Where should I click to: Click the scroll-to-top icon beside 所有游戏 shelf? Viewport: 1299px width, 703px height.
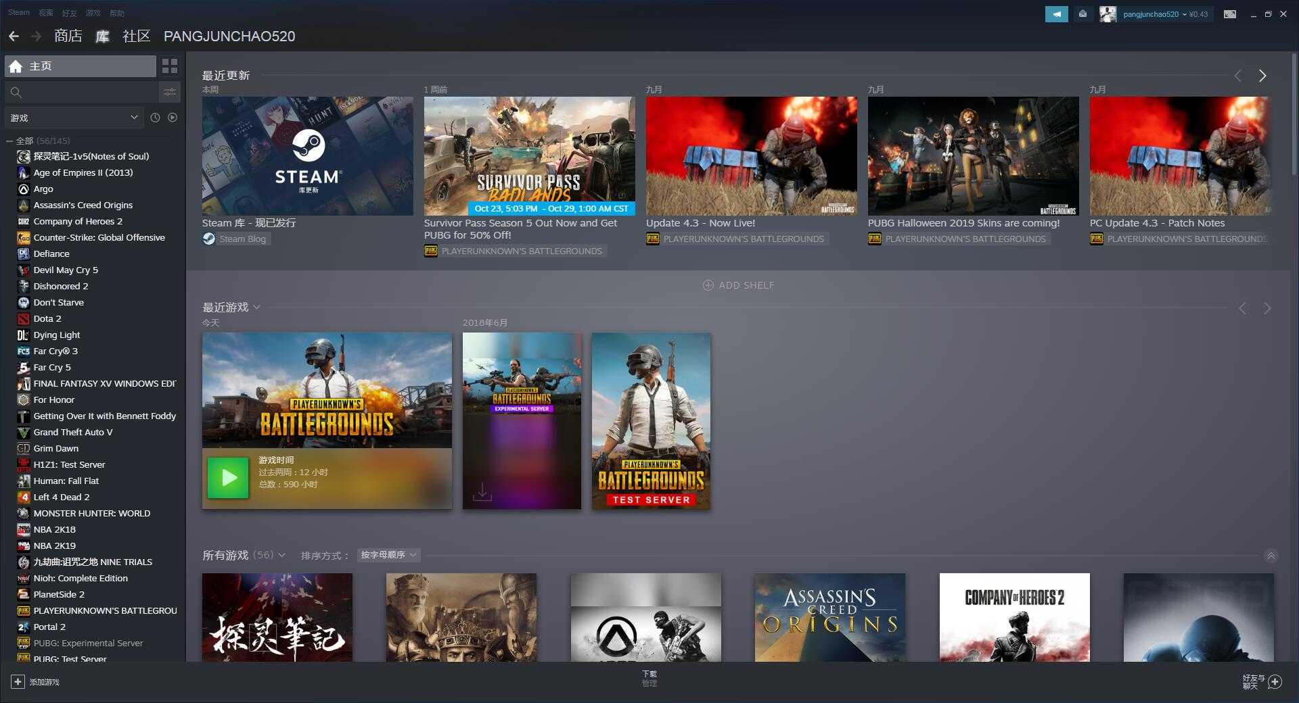coord(1271,556)
